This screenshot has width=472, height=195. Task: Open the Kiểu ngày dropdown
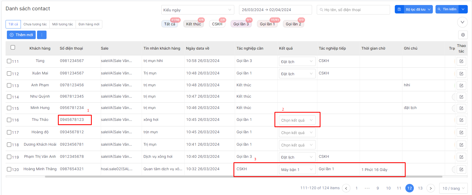point(198,10)
